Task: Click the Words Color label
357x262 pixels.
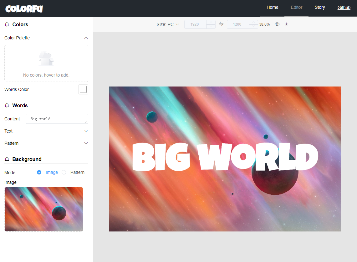Action: [16, 89]
